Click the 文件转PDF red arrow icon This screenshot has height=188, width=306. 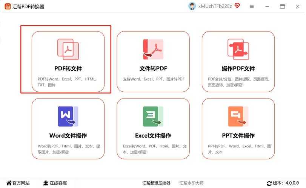pyautogui.click(x=153, y=49)
